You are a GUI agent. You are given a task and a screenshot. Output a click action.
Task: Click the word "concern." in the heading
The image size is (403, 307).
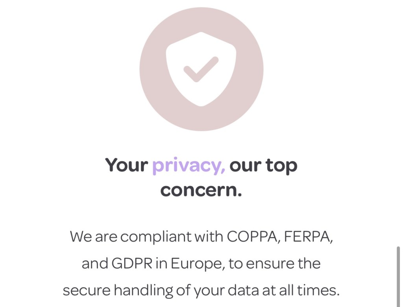click(201, 190)
